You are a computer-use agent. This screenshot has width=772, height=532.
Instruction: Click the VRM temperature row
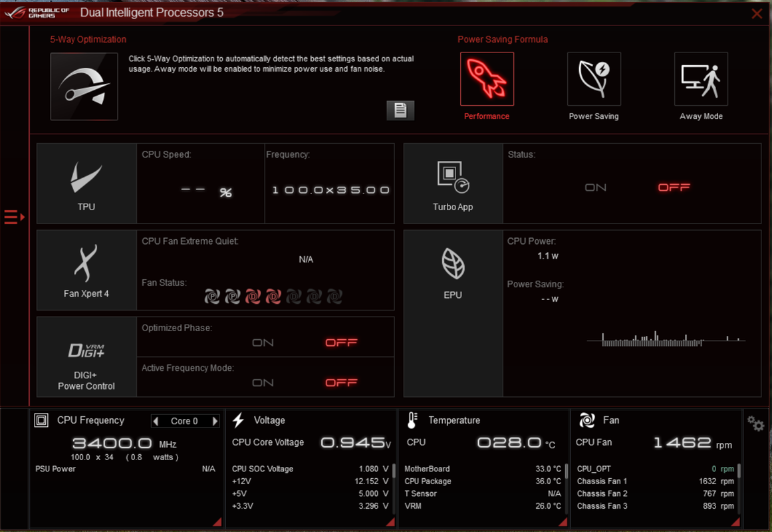483,506
